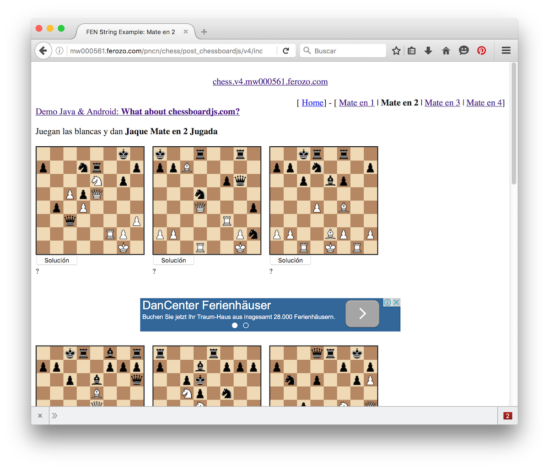The height and width of the screenshot is (469, 549).
Task: Click the red 2 badge in the status bar
Action: click(507, 416)
